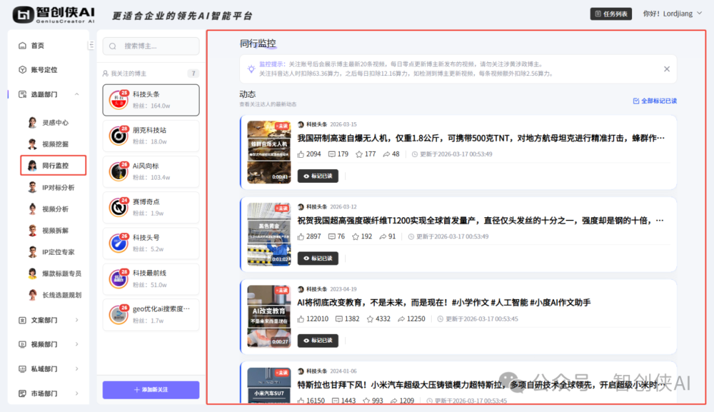Mark the 高速自爆无人机 post as read
The height and width of the screenshot is (412, 714).
point(318,176)
